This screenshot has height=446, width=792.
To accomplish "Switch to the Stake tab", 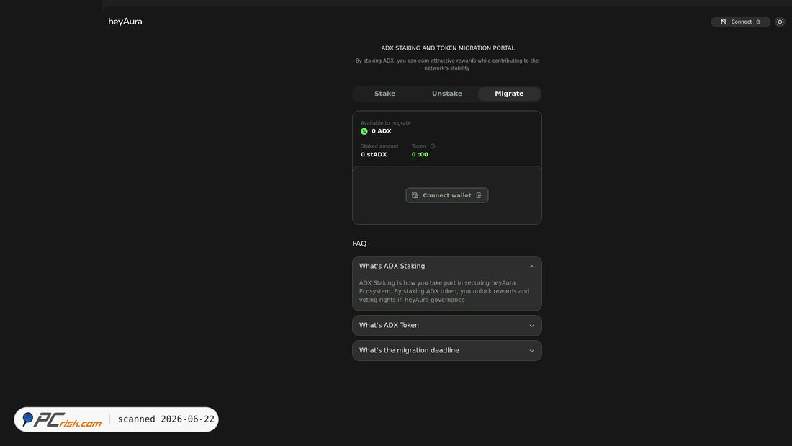I will [x=385, y=94].
